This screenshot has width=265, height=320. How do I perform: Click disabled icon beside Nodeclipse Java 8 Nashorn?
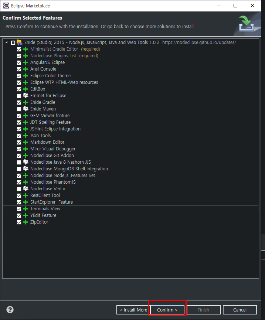point(26,162)
